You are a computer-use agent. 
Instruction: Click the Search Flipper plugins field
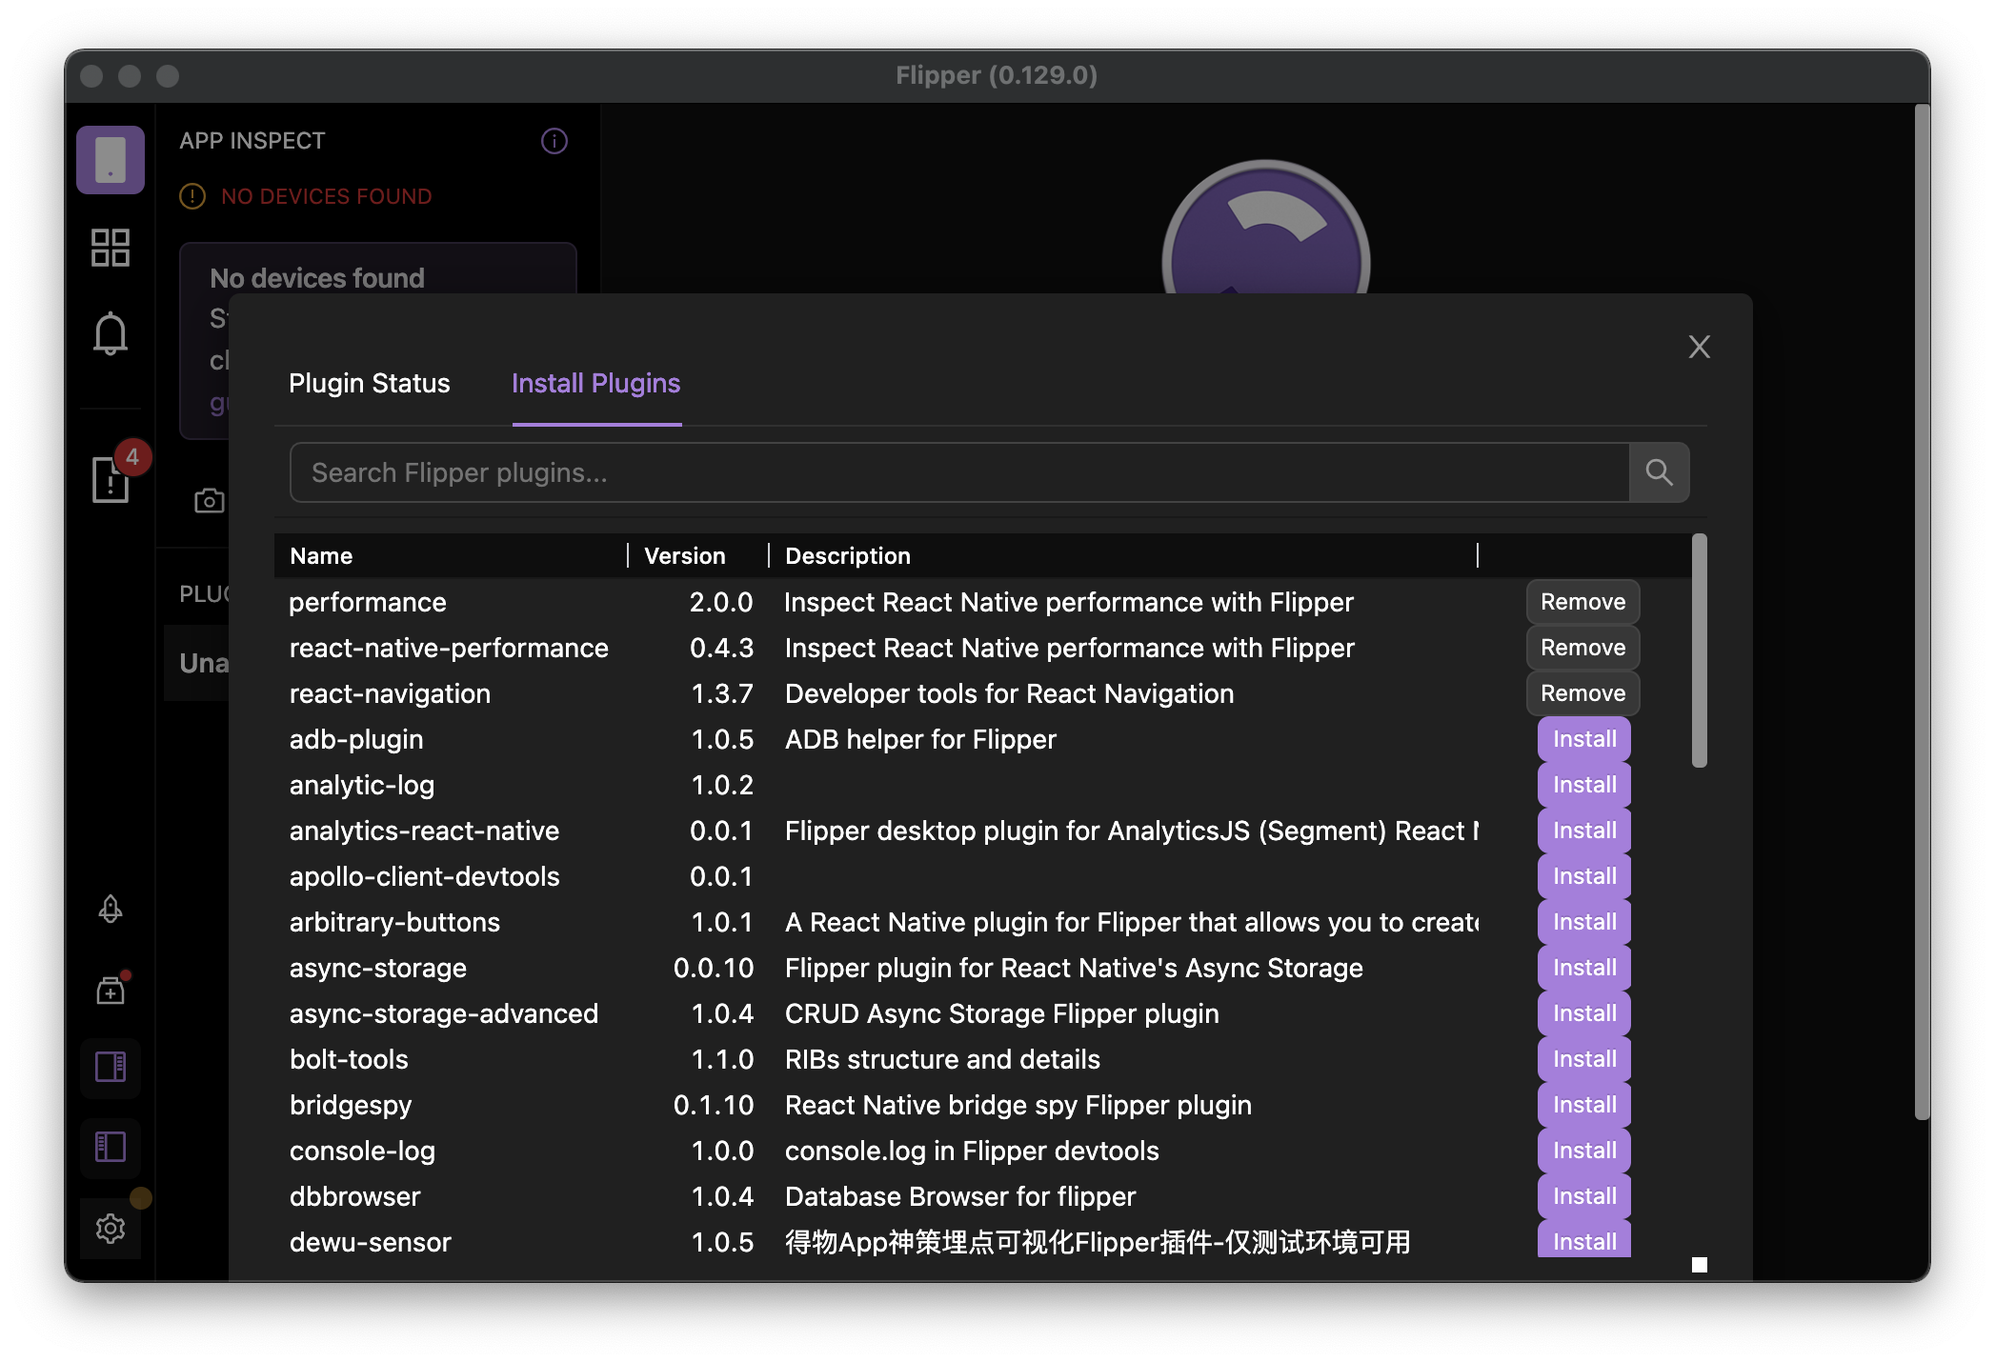click(x=958, y=472)
